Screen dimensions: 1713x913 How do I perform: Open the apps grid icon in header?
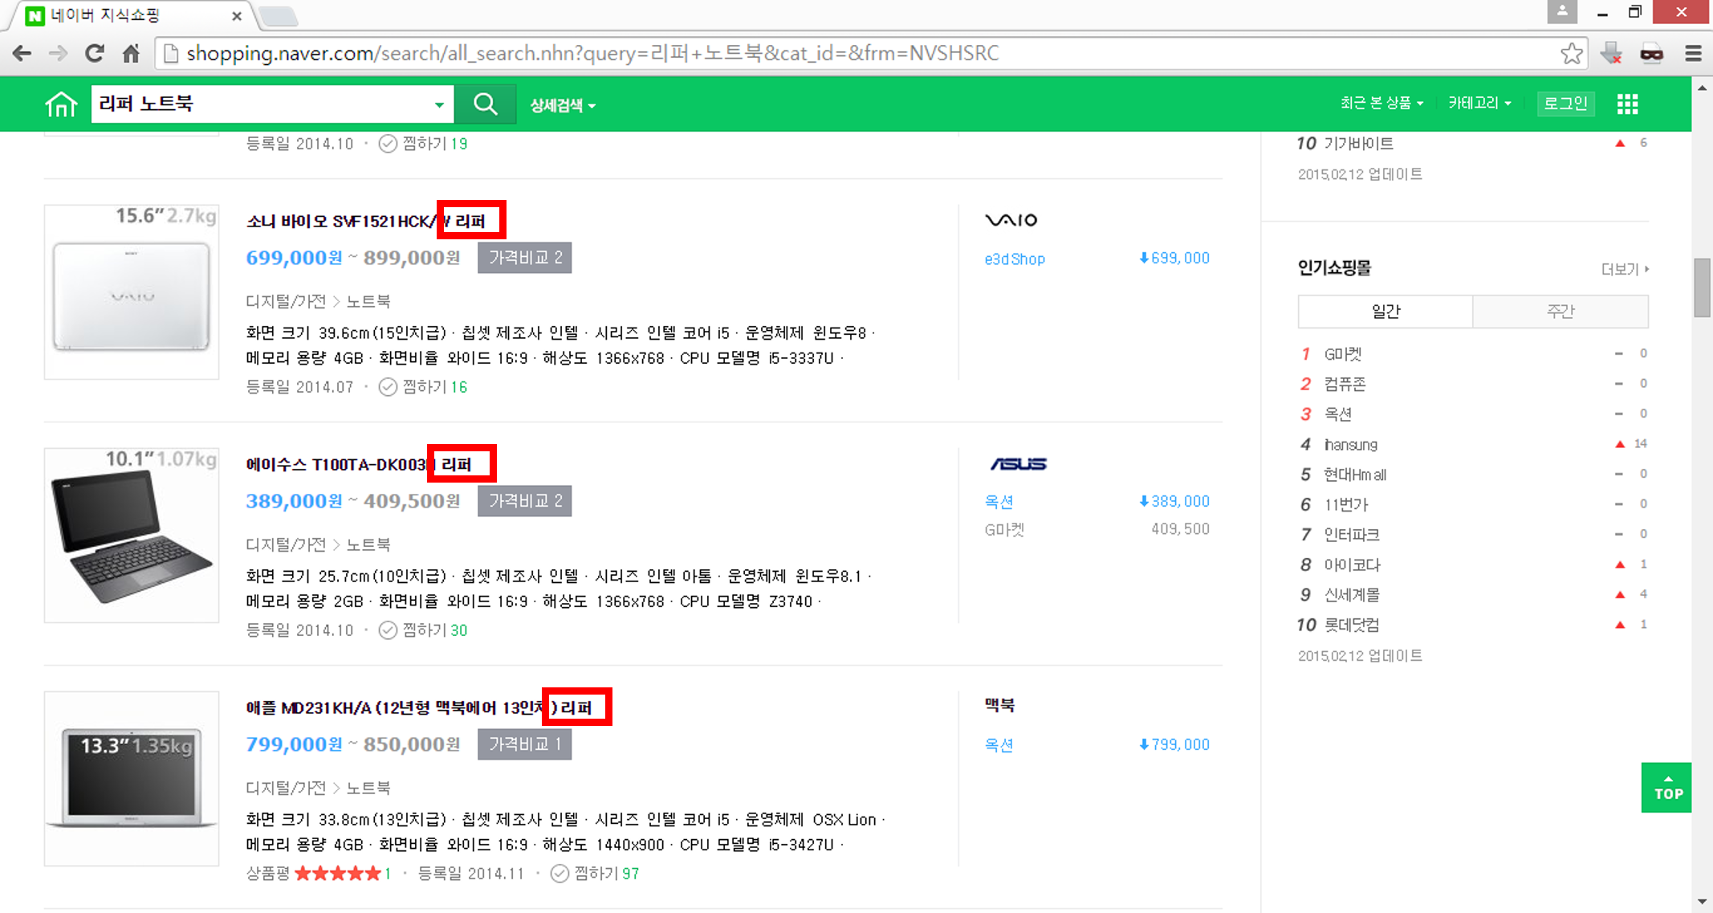point(1627,104)
